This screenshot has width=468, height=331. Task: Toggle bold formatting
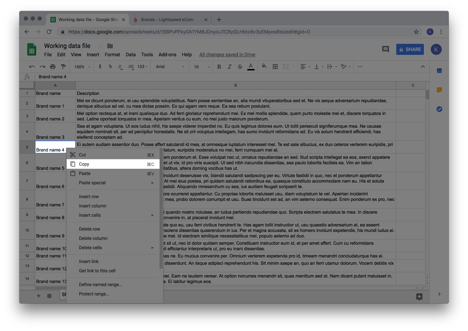[x=219, y=67]
